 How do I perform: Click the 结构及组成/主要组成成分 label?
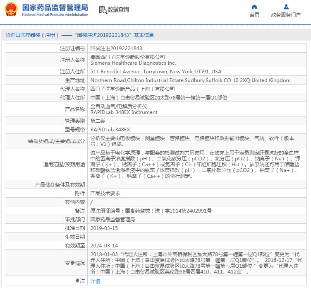[x=57, y=141]
